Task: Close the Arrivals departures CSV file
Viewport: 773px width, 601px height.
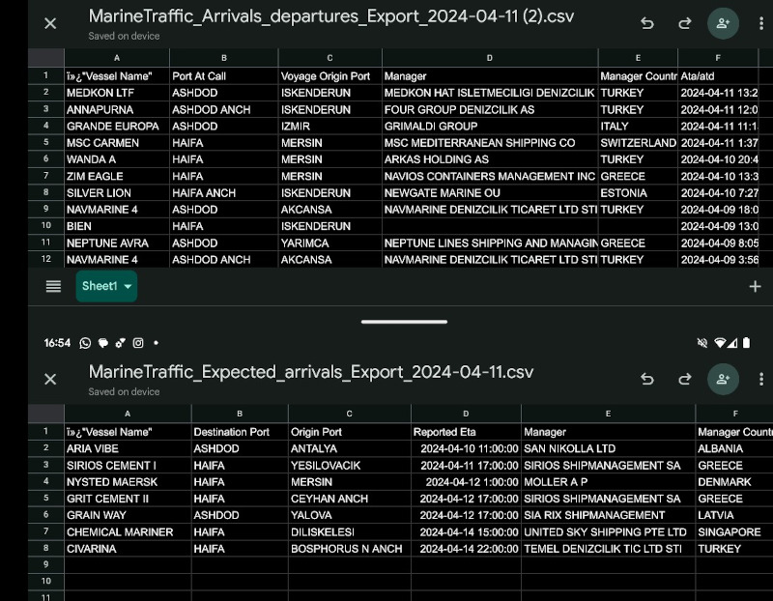Action: (x=50, y=23)
